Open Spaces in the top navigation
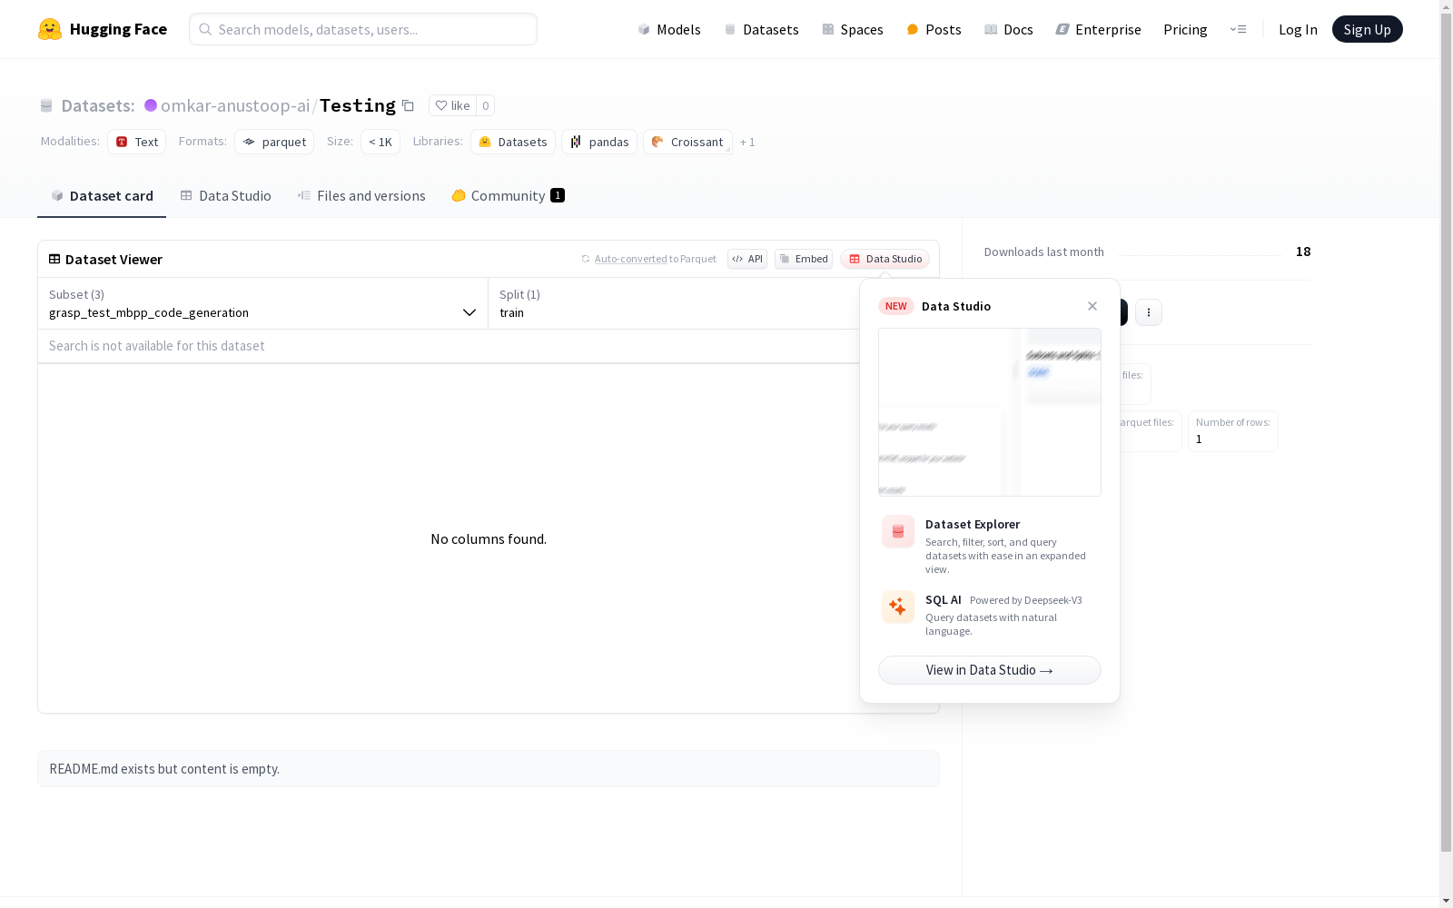The image size is (1453, 908). (x=853, y=29)
